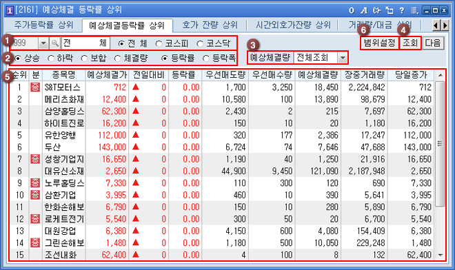
Task: Click the 전체 stock name input field
Action: click(x=85, y=43)
